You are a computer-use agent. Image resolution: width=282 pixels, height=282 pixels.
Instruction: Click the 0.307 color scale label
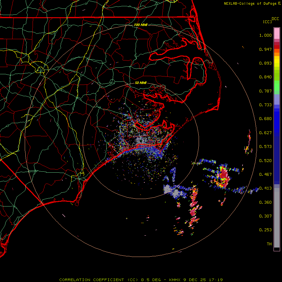coord(265,216)
